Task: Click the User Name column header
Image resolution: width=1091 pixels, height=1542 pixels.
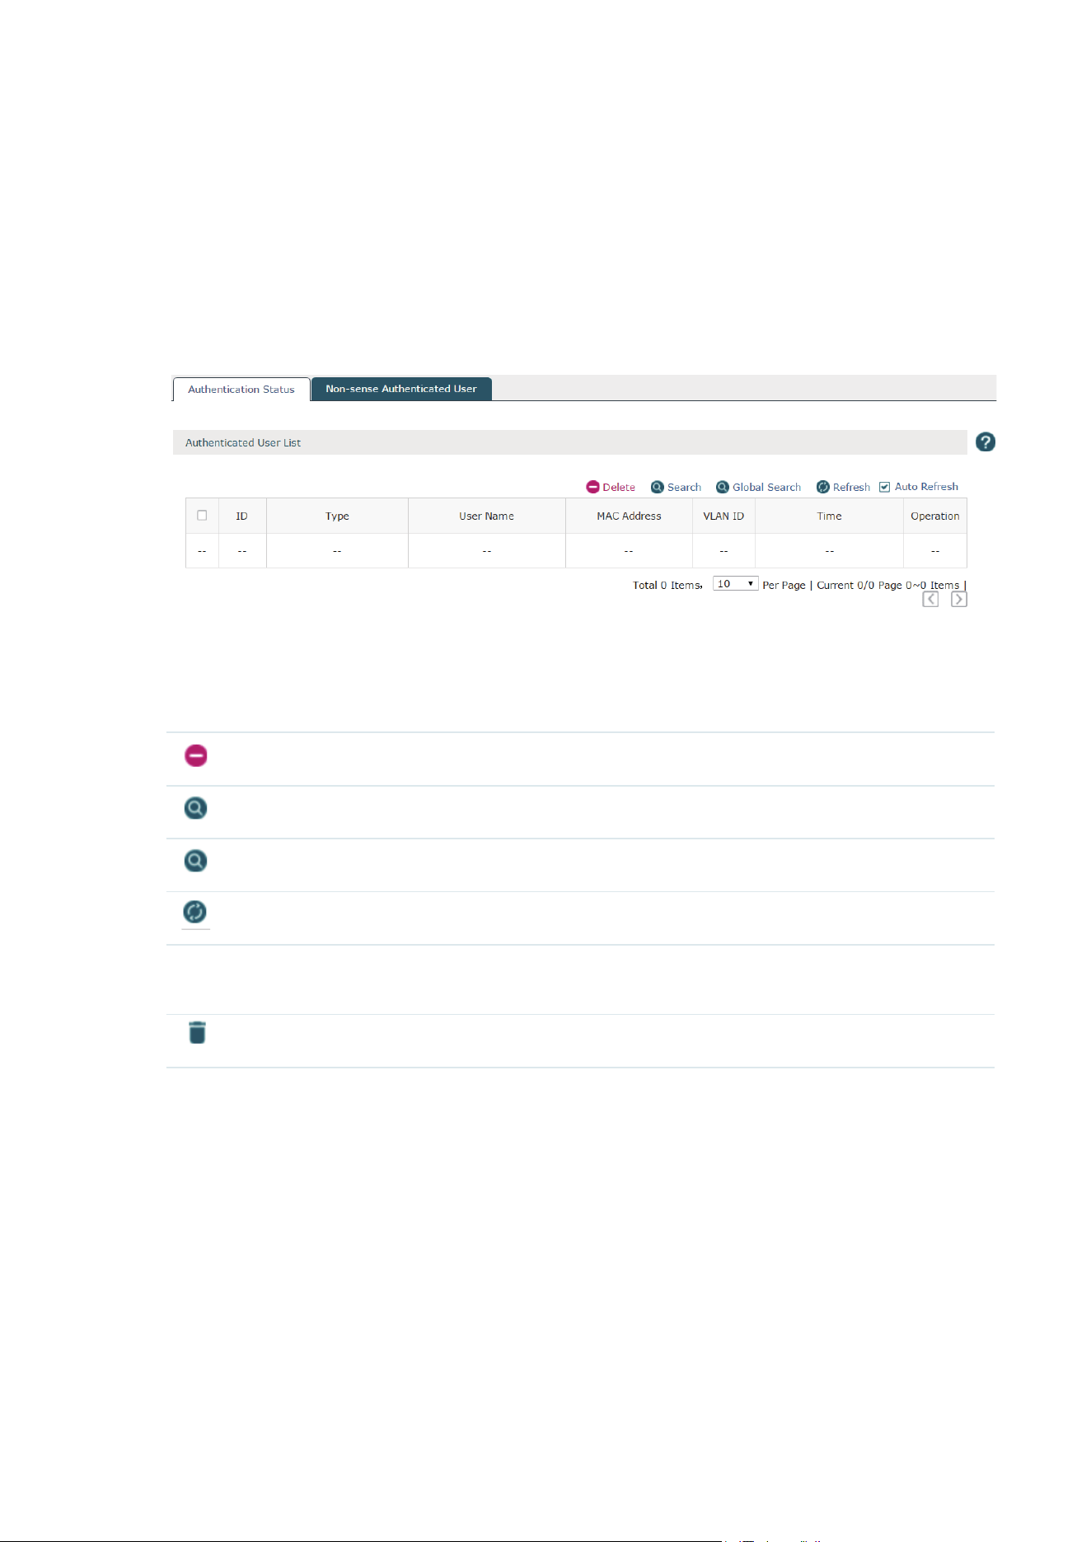Action: pos(487,516)
